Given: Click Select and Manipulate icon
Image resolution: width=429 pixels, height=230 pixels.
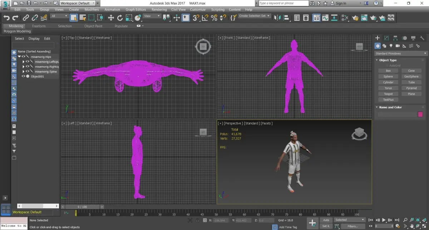Looking at the screenshot, I should tap(176, 17).
